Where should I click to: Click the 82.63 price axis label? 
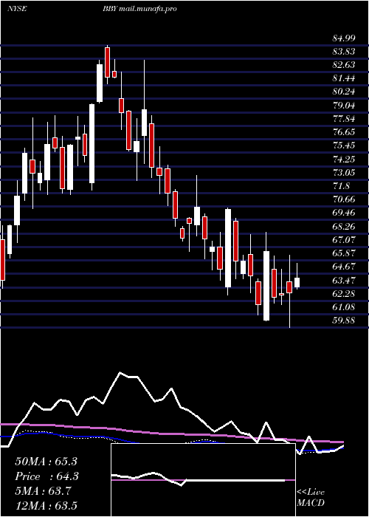[x=344, y=65]
